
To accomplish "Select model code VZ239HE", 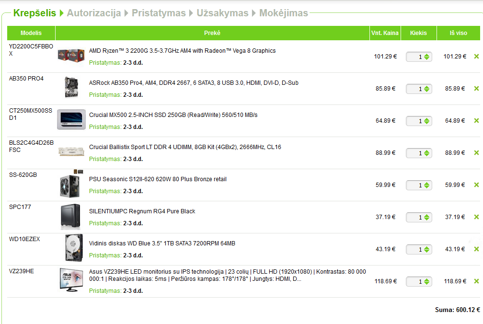I will (x=21, y=271).
